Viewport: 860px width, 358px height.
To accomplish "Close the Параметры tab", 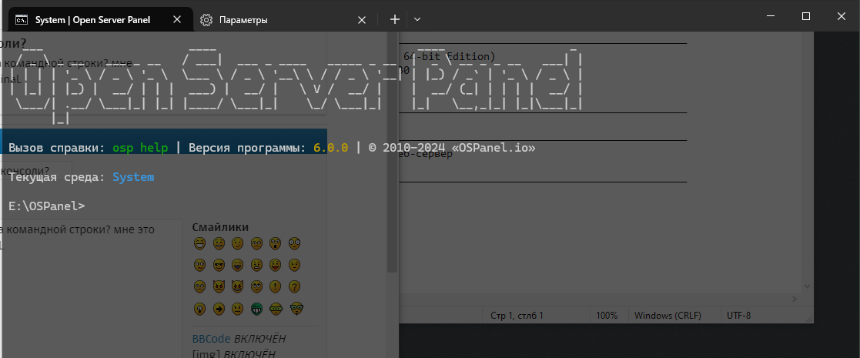I will pos(361,20).
